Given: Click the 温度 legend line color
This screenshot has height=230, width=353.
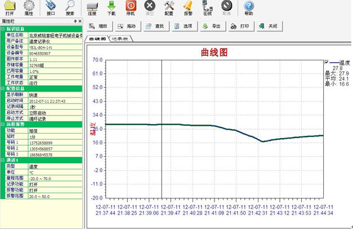Looking at the screenshot, I should pos(335,64).
